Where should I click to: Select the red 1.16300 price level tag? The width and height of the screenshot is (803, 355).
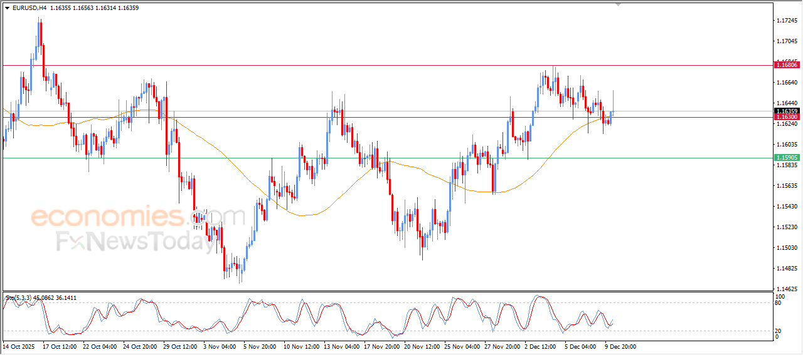click(786, 117)
